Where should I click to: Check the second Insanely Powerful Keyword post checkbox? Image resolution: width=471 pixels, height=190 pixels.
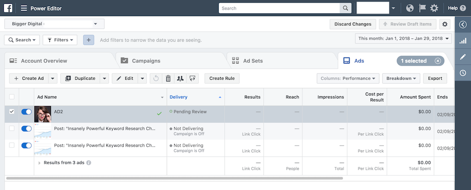tap(12, 145)
